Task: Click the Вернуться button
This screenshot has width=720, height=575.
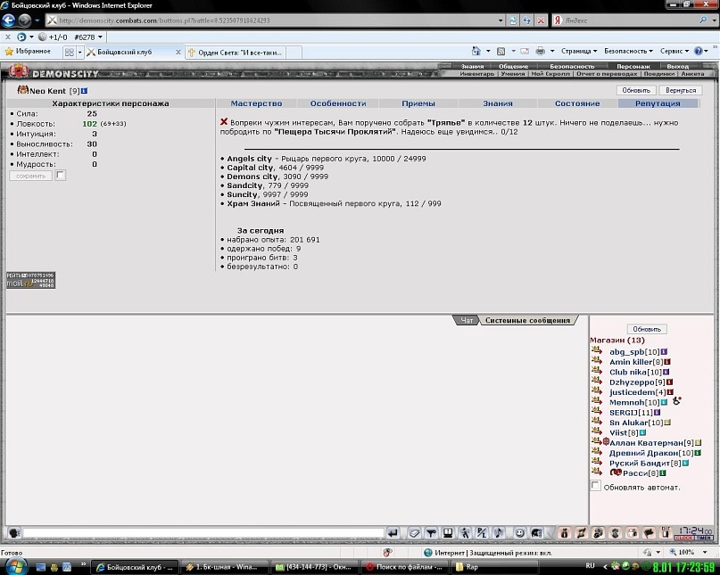Action: point(681,90)
